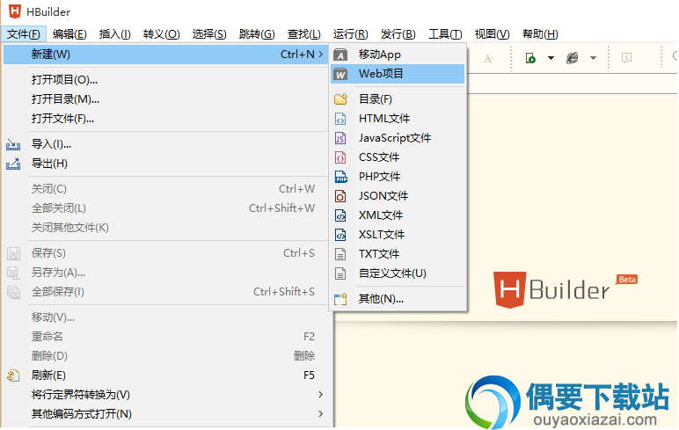
Task: Open the 选择(S) menu
Action: (209, 33)
